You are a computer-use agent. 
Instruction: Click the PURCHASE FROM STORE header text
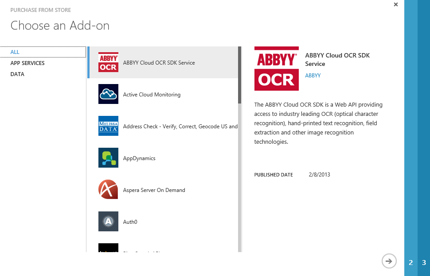point(41,10)
